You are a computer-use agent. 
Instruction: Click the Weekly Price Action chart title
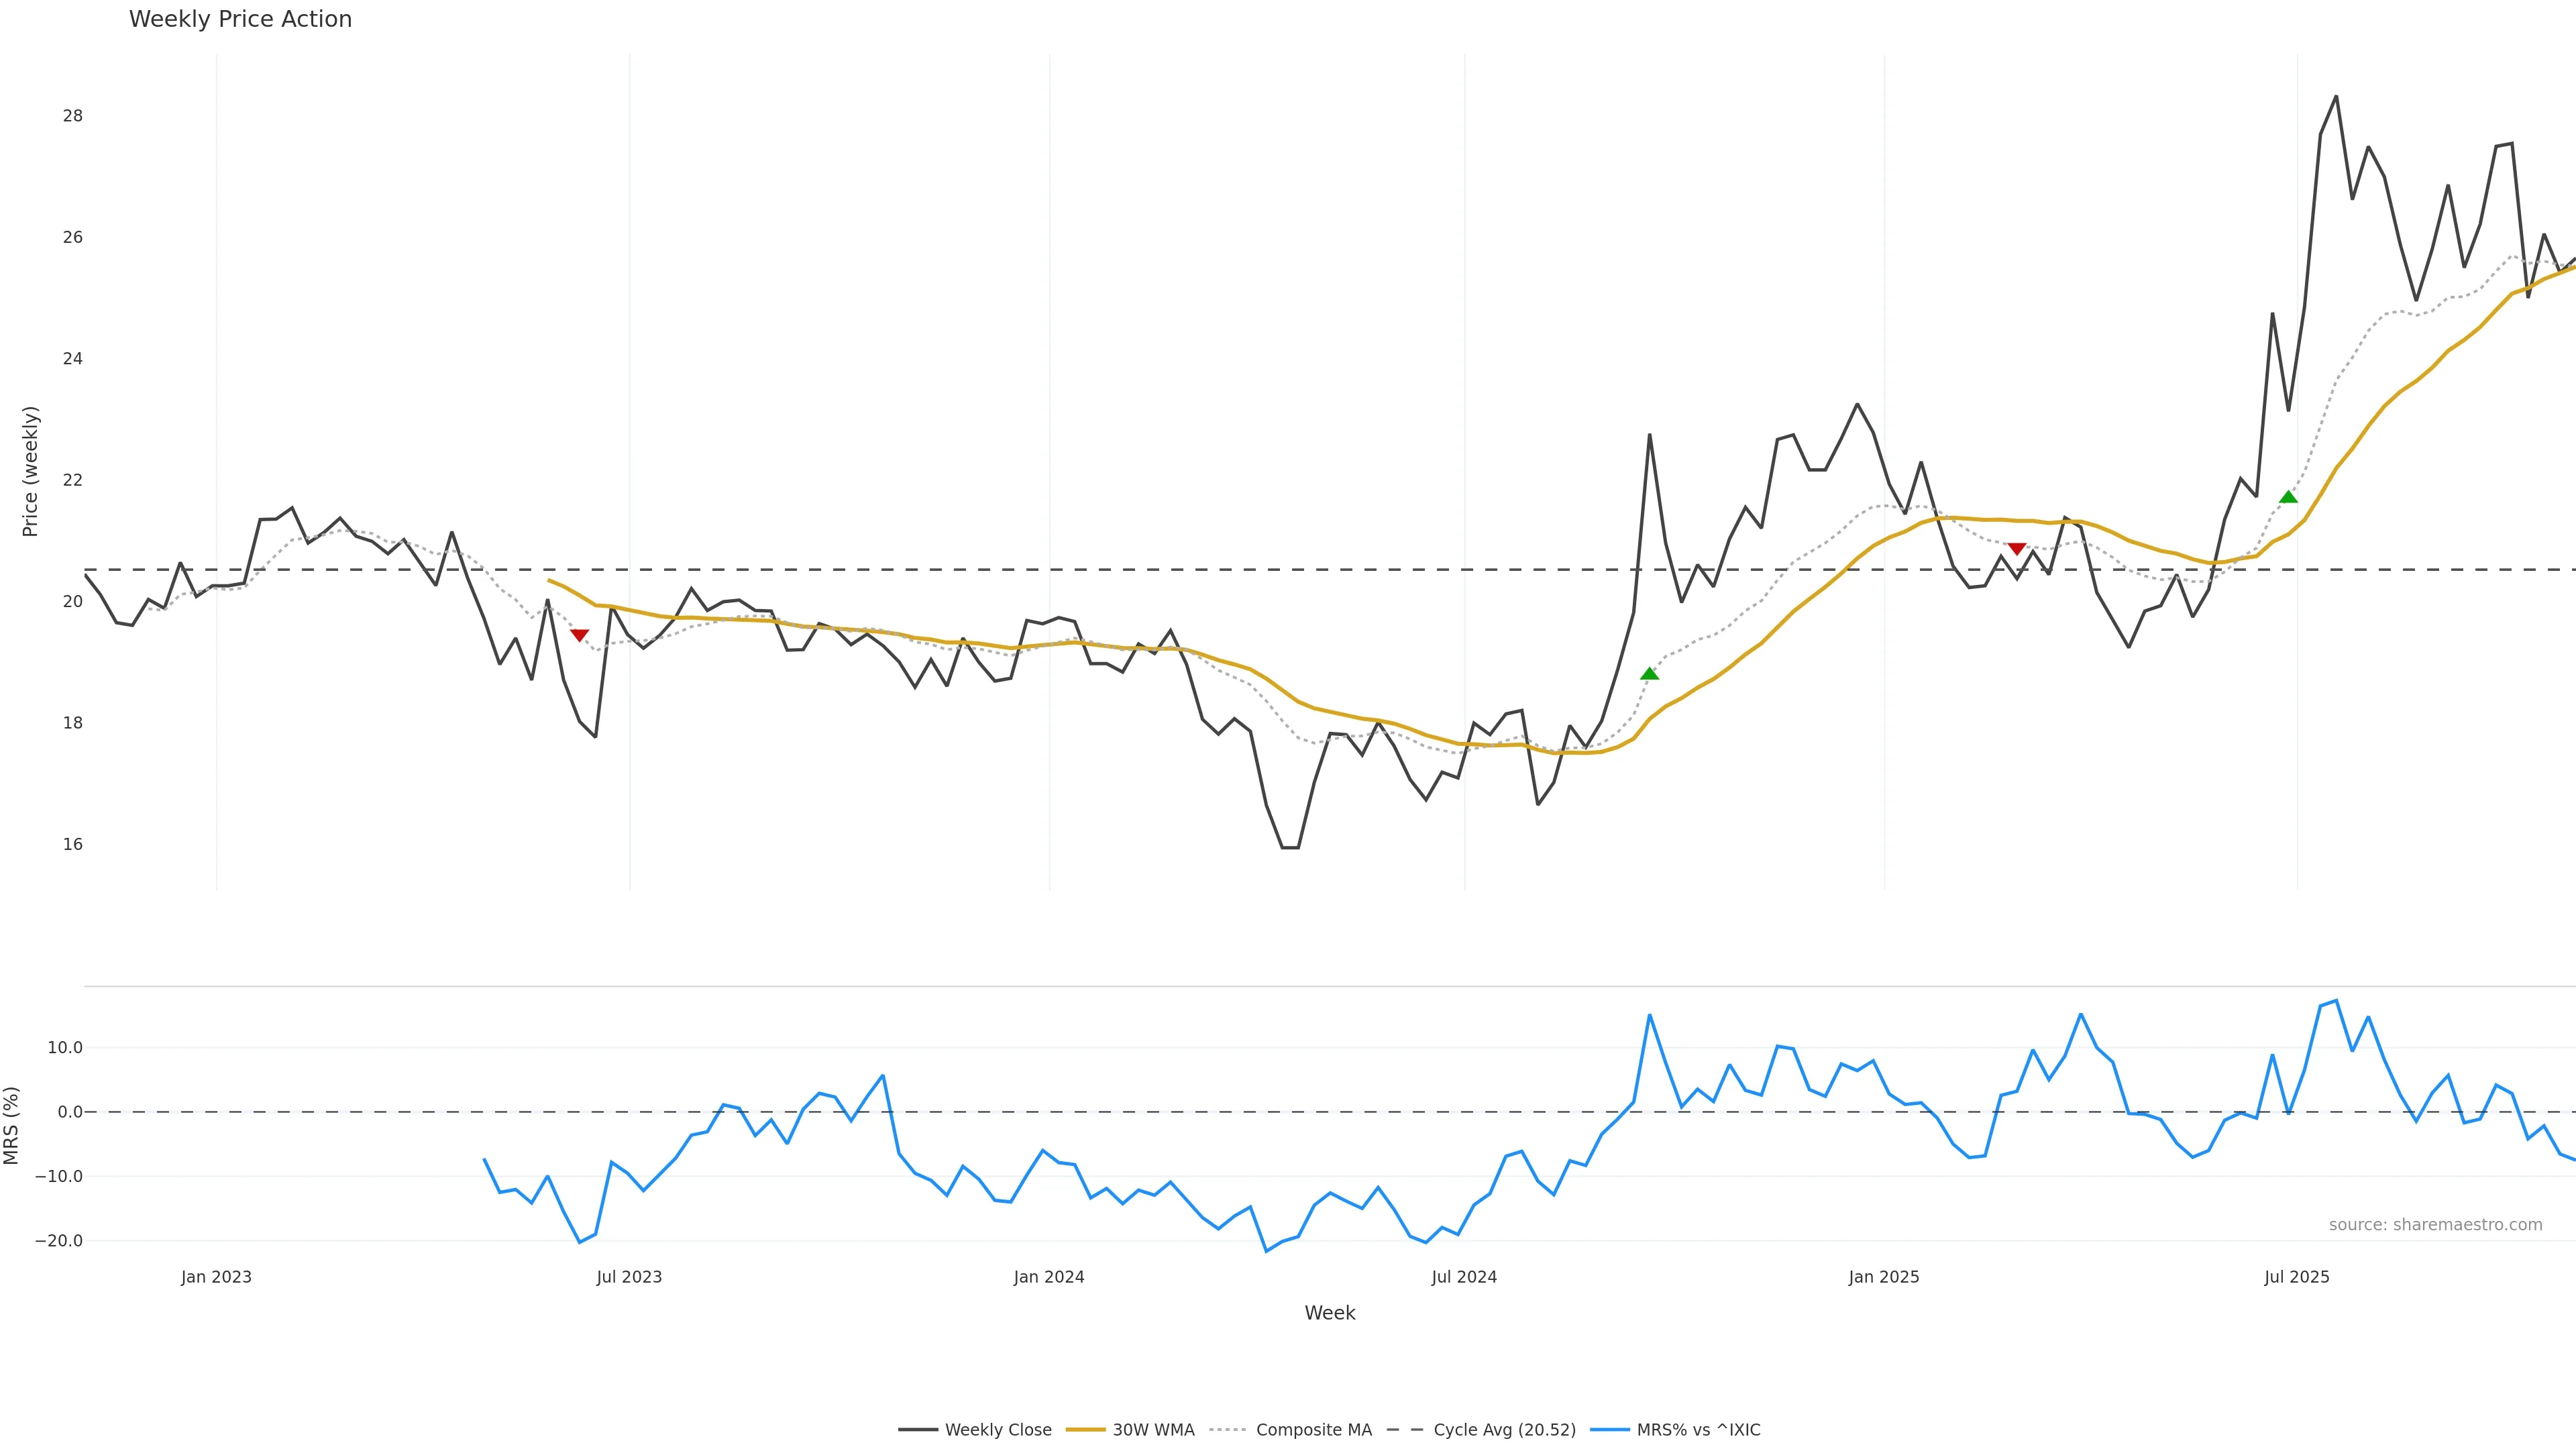point(240,19)
